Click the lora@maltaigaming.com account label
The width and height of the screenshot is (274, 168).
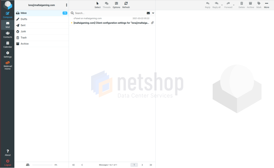point(41,5)
